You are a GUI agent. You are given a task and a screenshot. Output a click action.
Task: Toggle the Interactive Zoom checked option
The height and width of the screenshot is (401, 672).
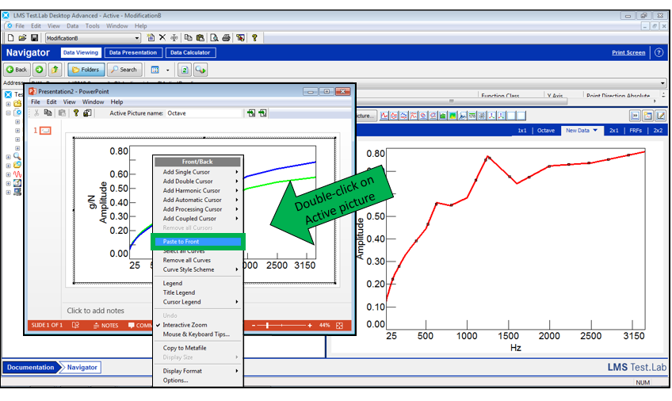(x=185, y=325)
